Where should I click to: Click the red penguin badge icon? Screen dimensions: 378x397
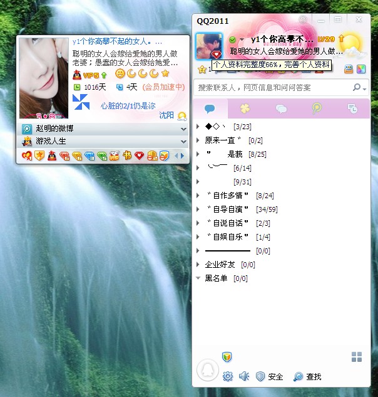point(52,156)
